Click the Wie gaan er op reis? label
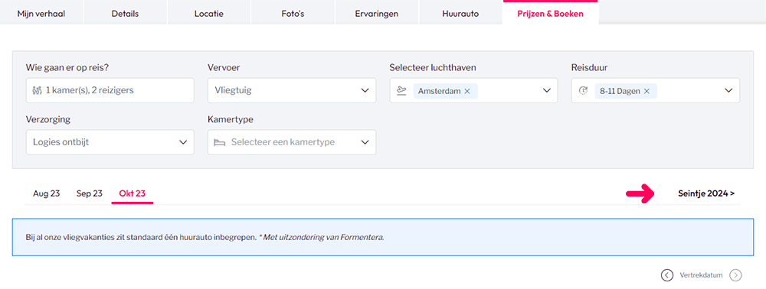The width and height of the screenshot is (766, 289). pos(67,68)
